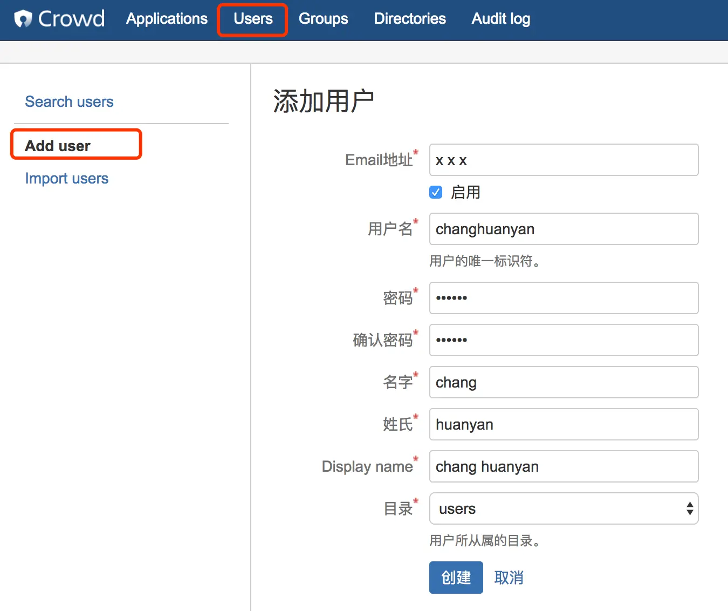Click the 用户名 field with changhuanyan
The image size is (728, 611).
coord(564,229)
